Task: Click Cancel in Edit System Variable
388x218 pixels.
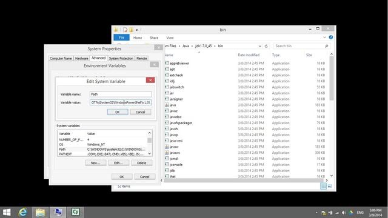Action: (x=140, y=112)
